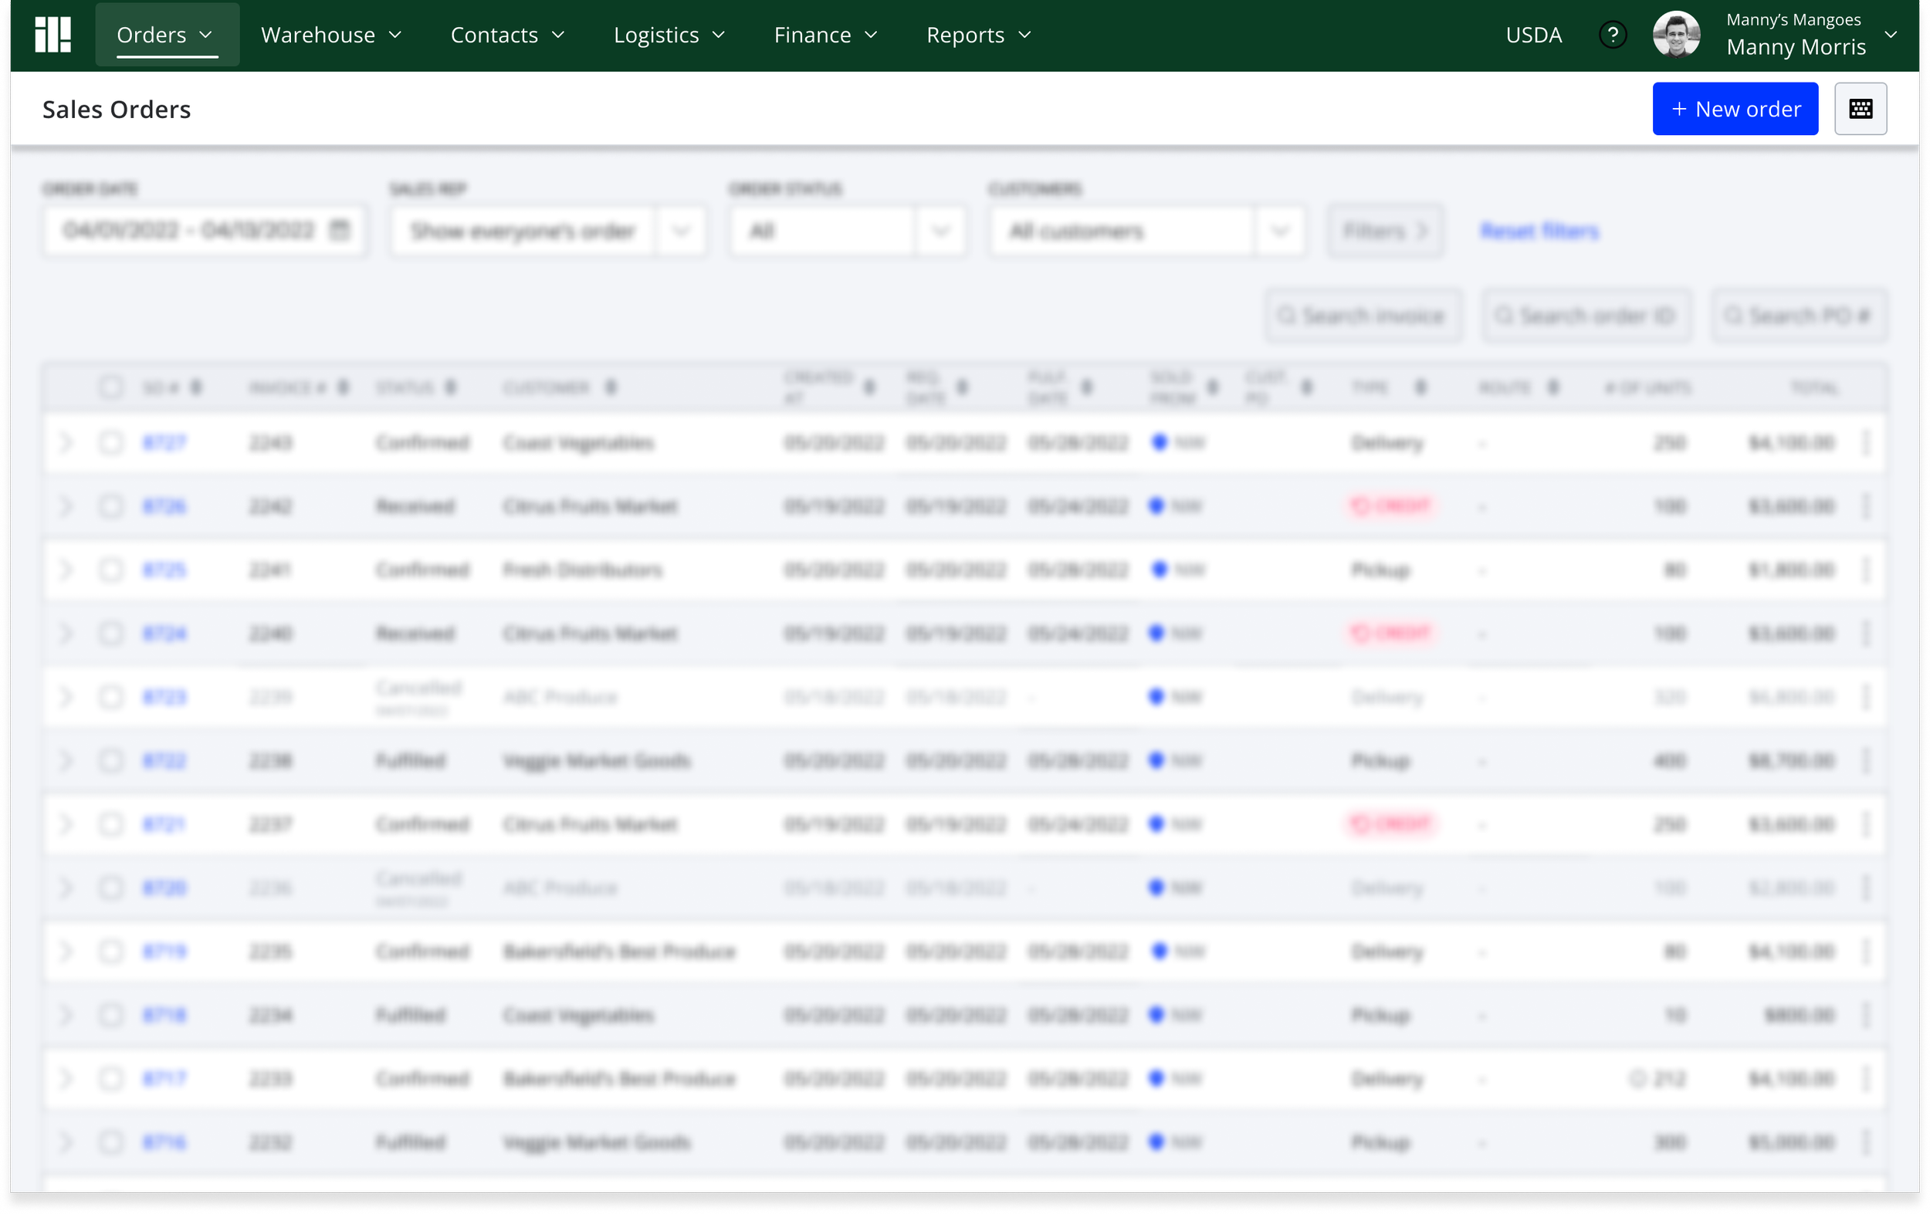Open the help question mark icon
1930x1214 pixels.
coord(1612,35)
